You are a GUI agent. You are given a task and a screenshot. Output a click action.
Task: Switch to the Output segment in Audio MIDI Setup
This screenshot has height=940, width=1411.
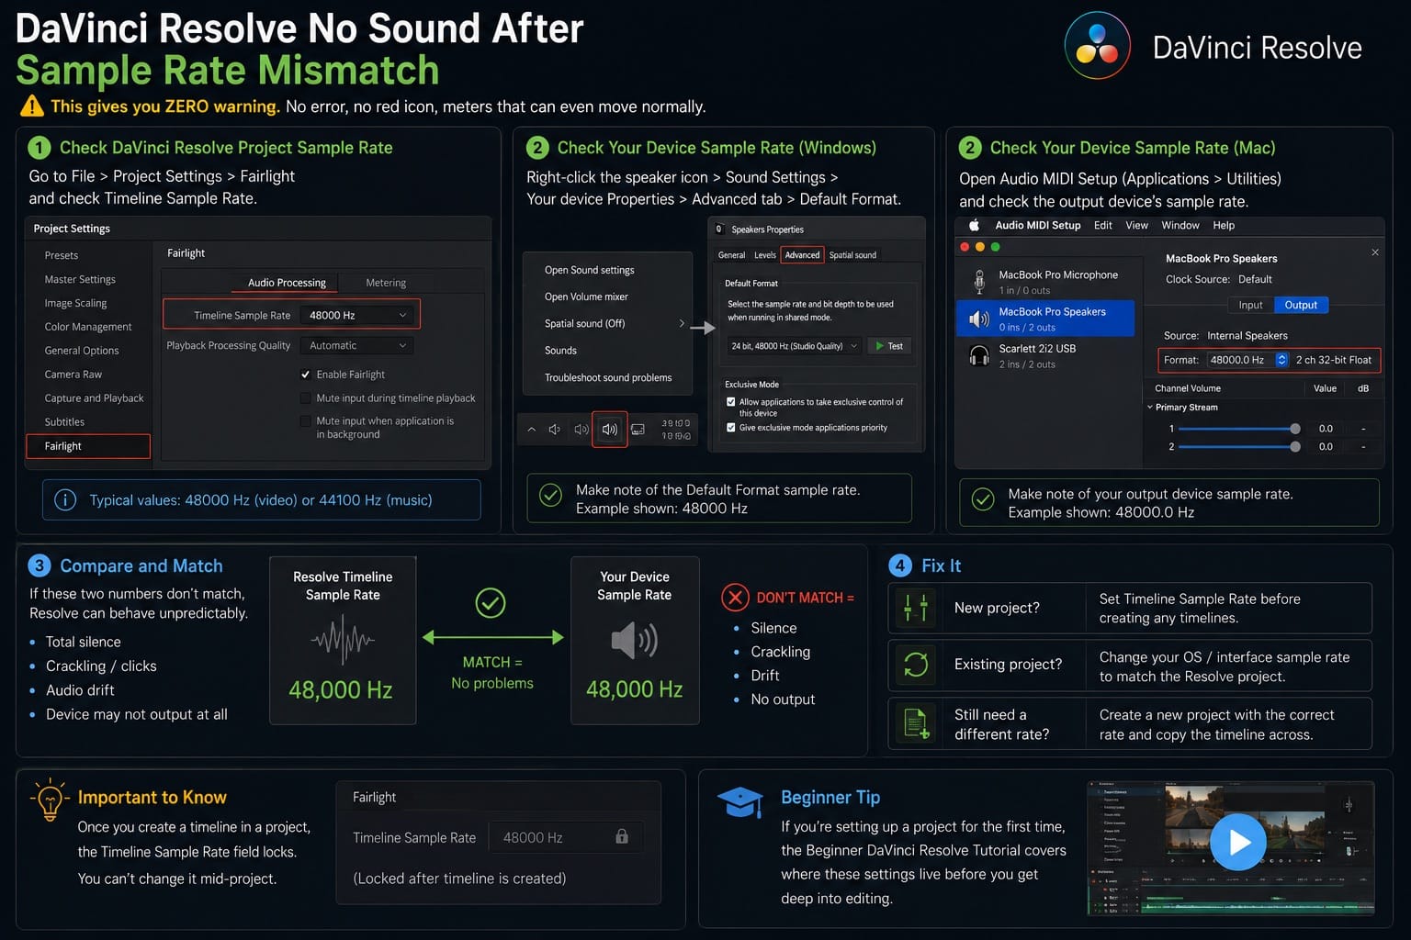point(1301,305)
